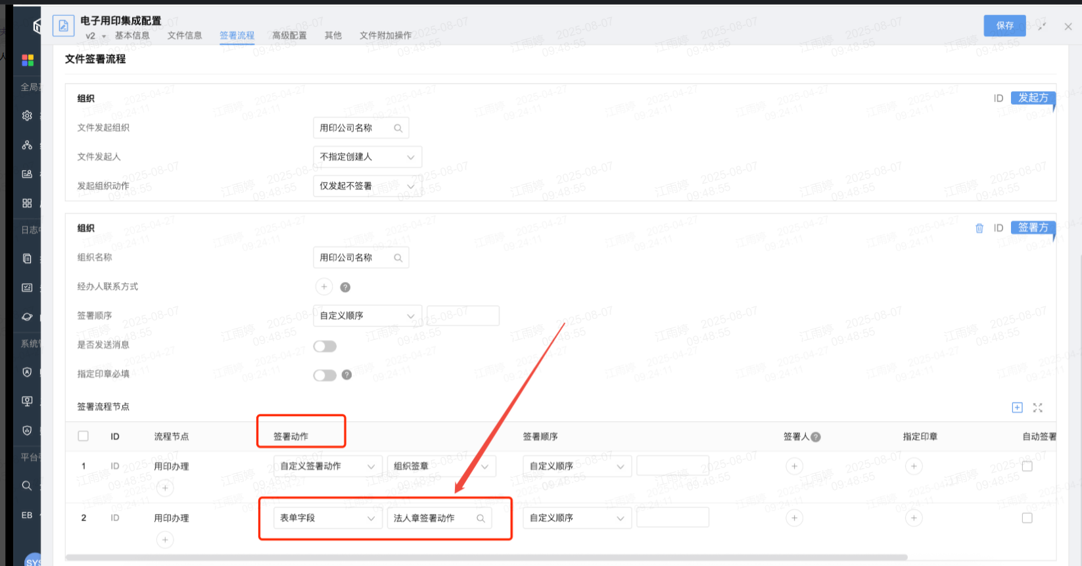Viewport: 1082px width, 566px height.
Task: Click the 签署人 plus icon in row 1
Action: pos(794,466)
